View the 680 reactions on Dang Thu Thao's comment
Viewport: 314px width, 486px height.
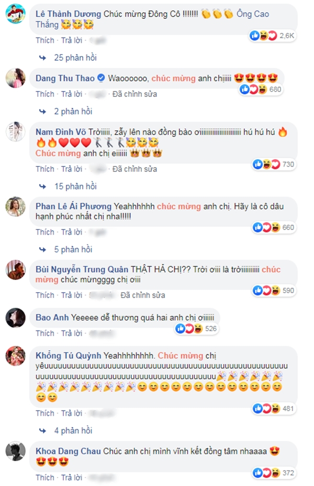(261, 90)
